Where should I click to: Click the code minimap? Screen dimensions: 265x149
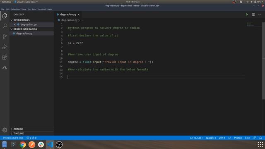point(253,24)
